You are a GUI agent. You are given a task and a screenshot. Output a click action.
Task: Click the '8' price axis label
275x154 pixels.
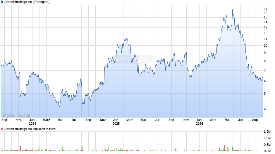265,61
